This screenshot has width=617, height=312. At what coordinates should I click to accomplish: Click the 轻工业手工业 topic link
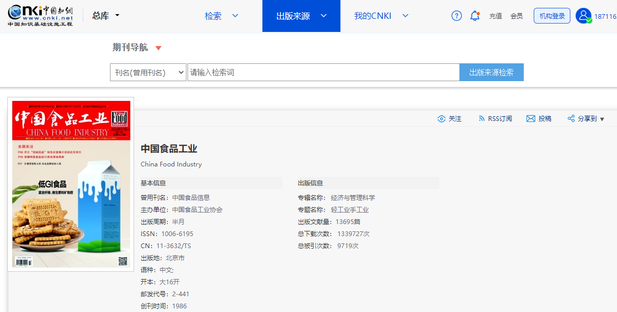(350, 210)
